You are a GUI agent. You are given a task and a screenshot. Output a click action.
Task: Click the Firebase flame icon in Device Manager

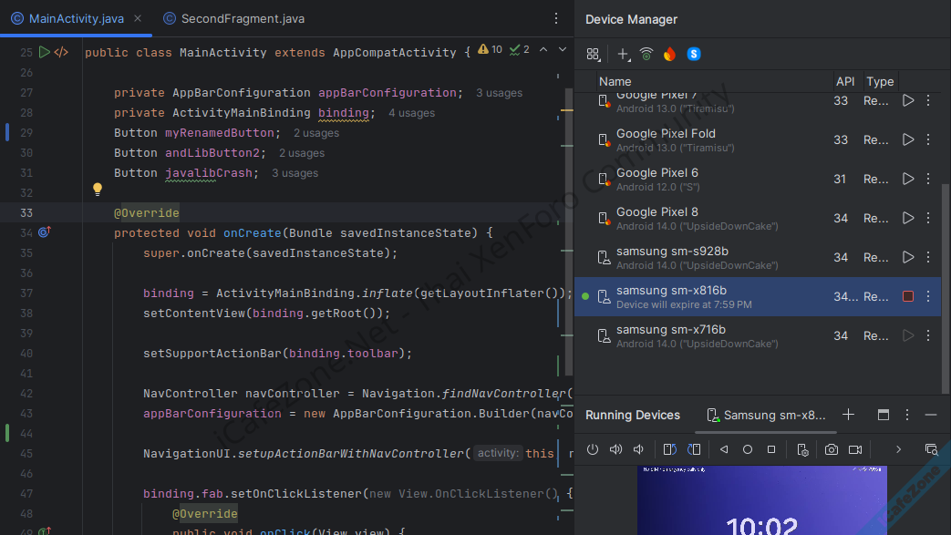click(670, 55)
